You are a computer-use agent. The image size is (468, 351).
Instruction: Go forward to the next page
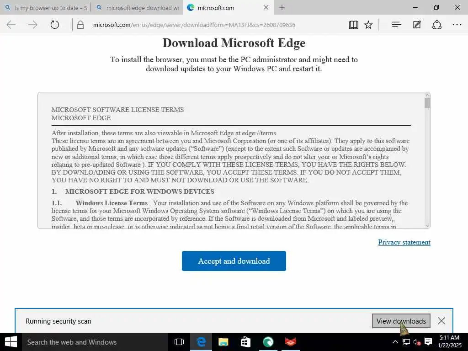[x=32, y=25]
